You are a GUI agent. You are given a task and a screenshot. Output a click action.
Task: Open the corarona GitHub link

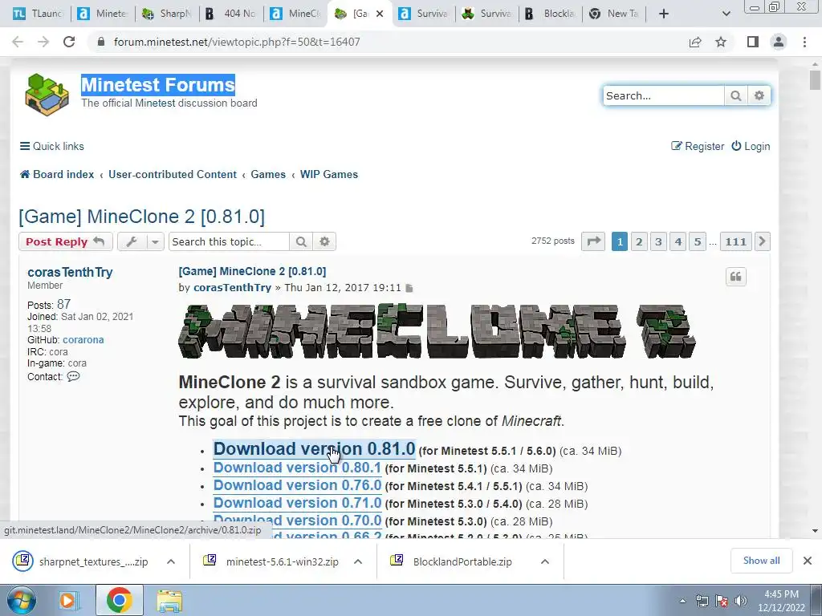pos(83,340)
